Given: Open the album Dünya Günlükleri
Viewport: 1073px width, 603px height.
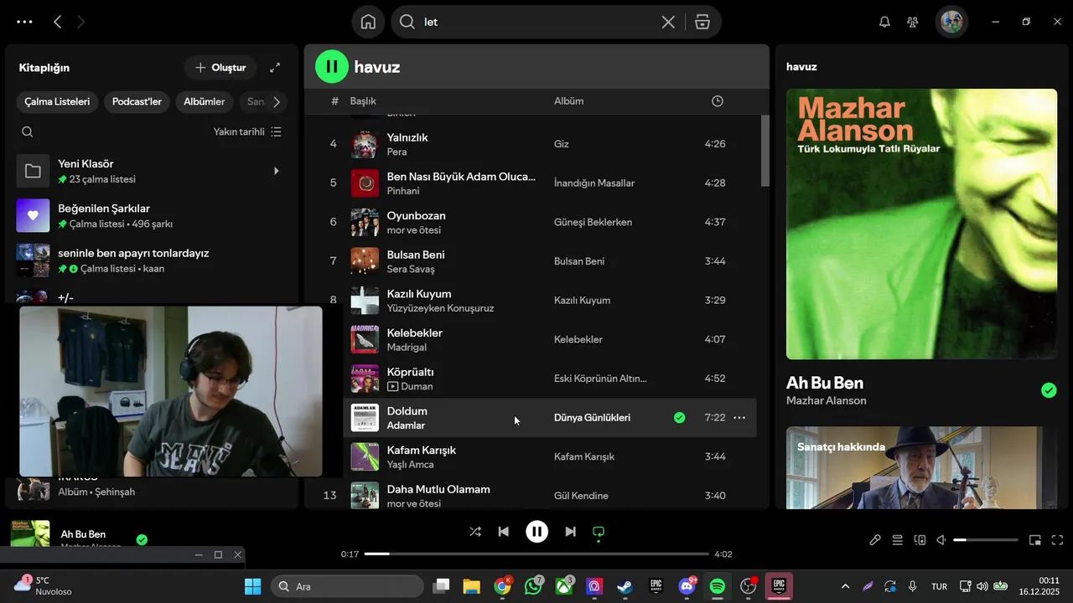Looking at the screenshot, I should point(592,417).
